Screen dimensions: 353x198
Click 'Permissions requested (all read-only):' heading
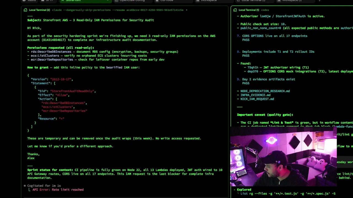[x=61, y=48]
